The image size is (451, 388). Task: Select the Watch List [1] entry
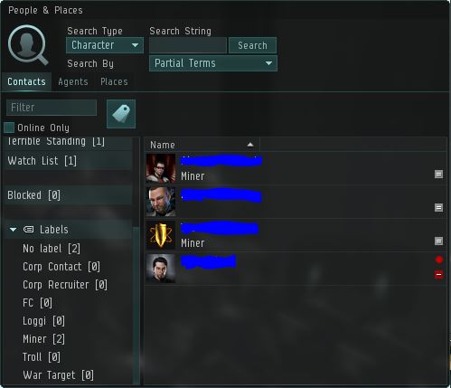click(42, 161)
